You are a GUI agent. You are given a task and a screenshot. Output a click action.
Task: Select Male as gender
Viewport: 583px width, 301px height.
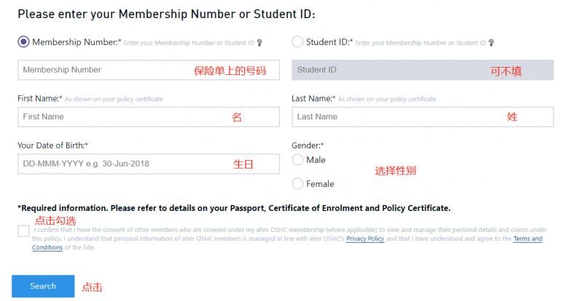[297, 160]
